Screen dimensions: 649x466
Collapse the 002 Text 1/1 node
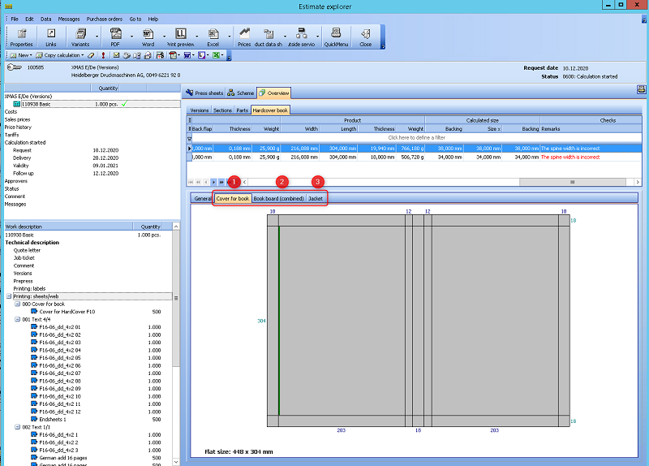(17, 427)
